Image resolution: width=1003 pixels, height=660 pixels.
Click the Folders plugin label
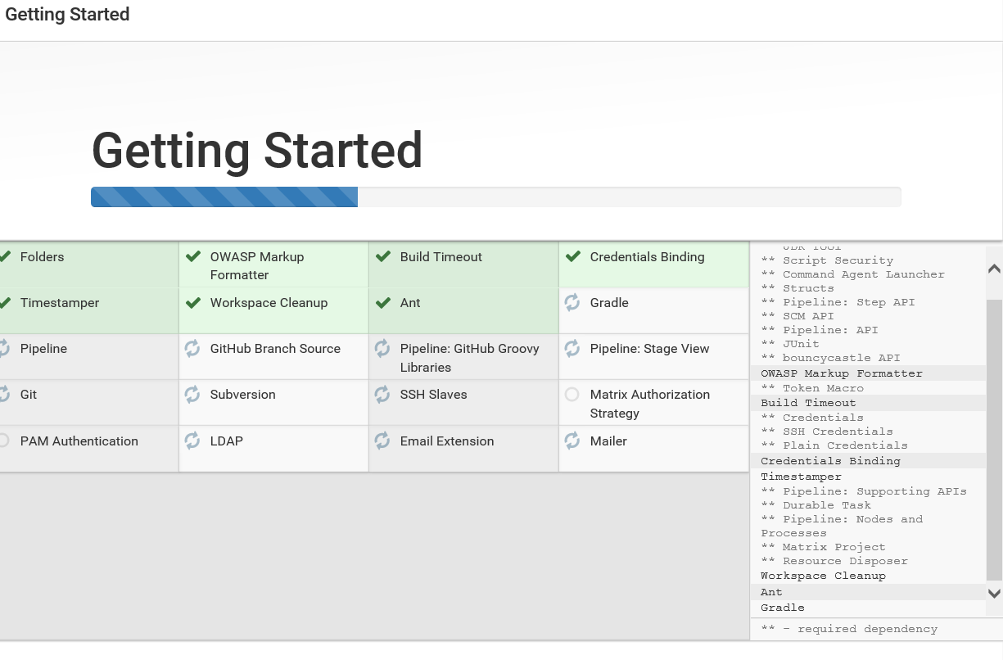[42, 256]
